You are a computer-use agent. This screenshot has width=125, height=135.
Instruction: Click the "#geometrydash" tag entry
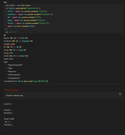click(x=15, y=65)
